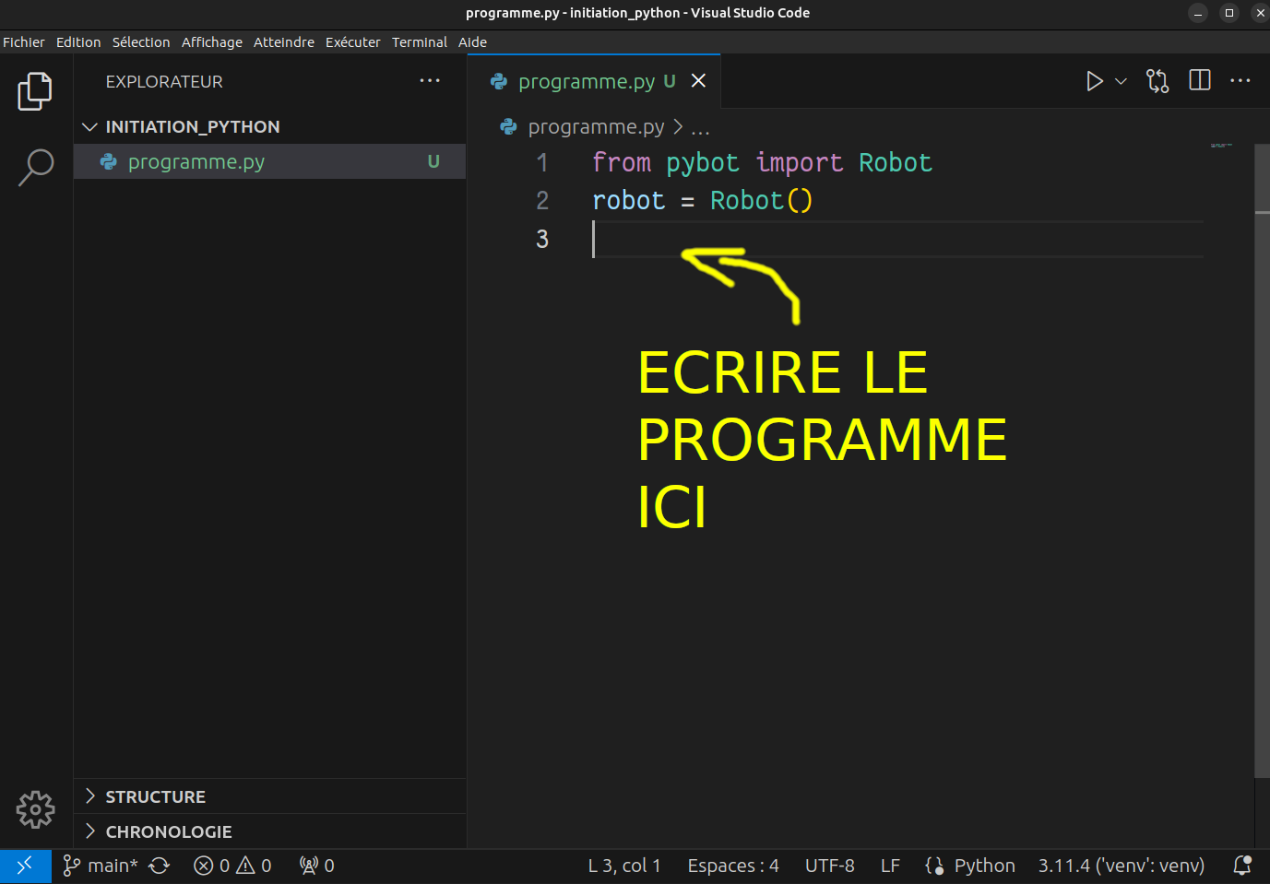Run the Python file with play icon
The height and width of the screenshot is (884, 1270).
pyautogui.click(x=1094, y=81)
